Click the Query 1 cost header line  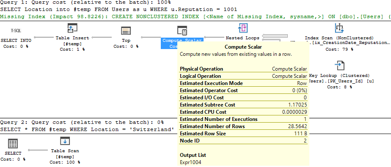85,3
